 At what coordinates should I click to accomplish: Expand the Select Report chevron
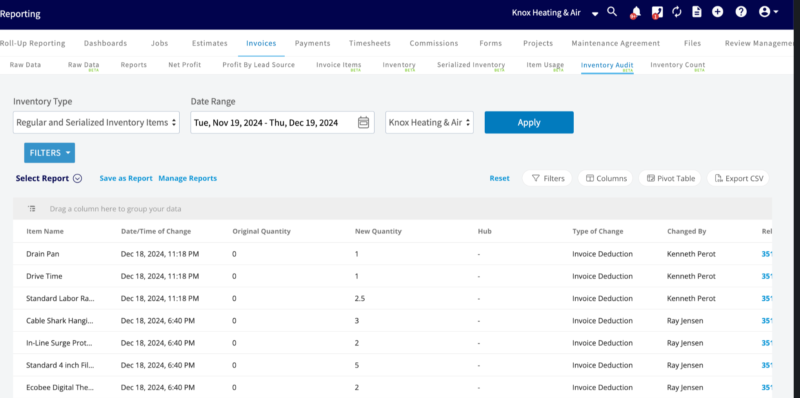tap(78, 178)
